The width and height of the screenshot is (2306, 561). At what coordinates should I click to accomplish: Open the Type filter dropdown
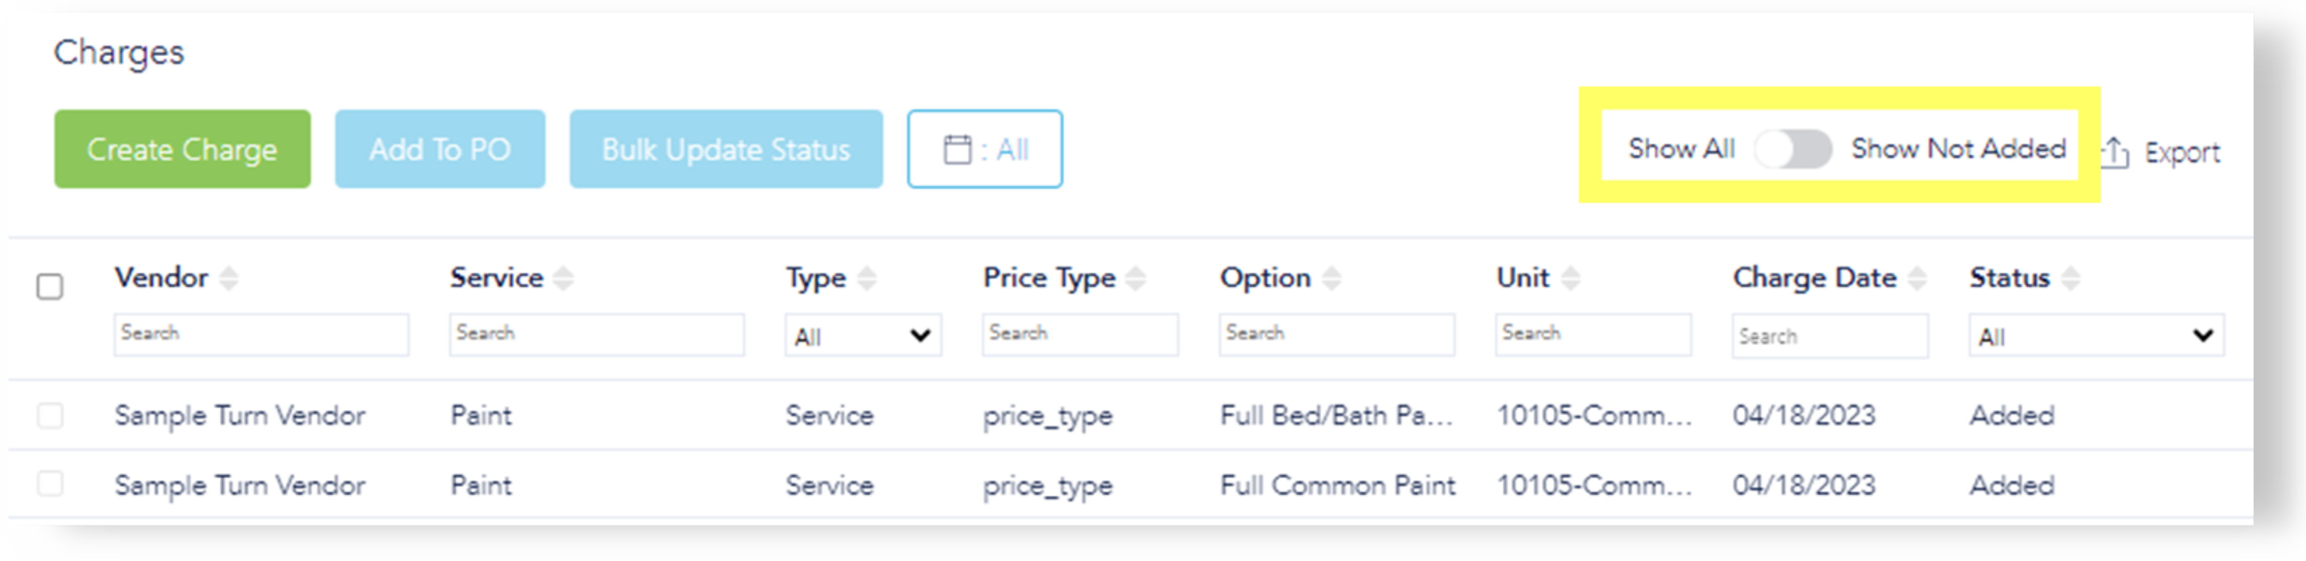click(x=862, y=335)
